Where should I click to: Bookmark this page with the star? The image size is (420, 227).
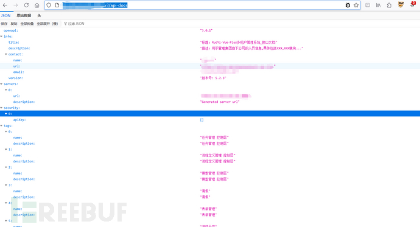tap(356, 5)
